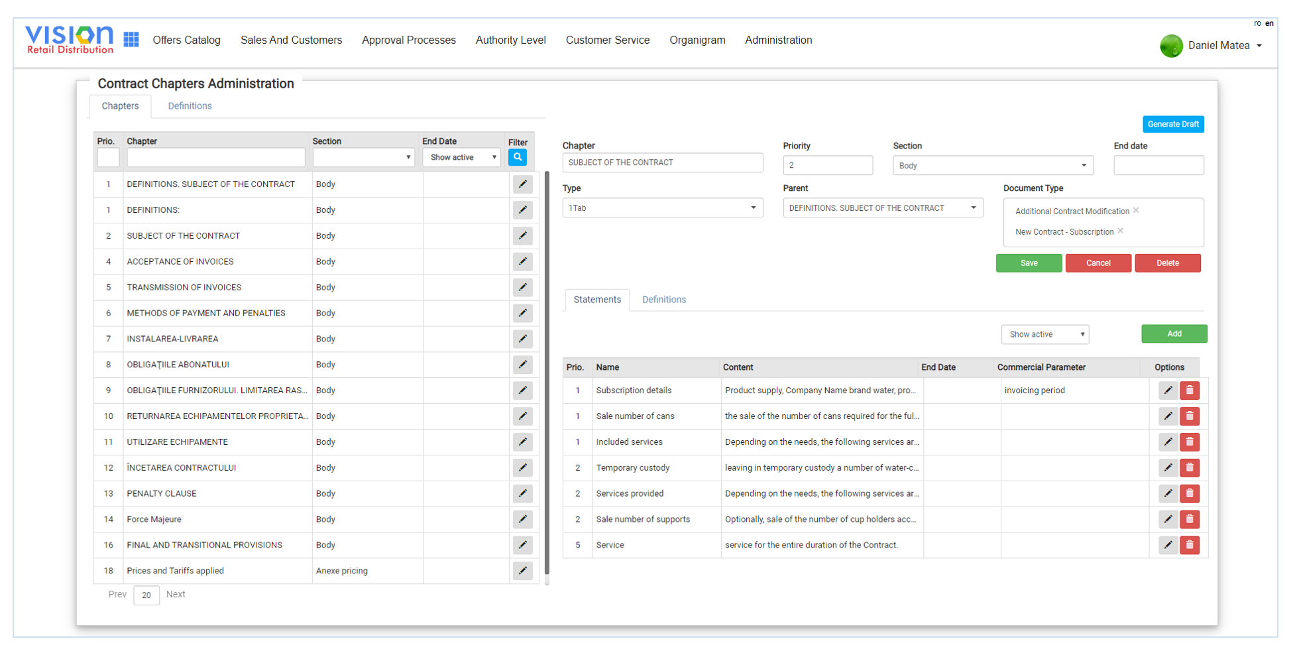This screenshot has height=655, width=1295.
Task: Focus the Priority input field
Action: [x=828, y=165]
